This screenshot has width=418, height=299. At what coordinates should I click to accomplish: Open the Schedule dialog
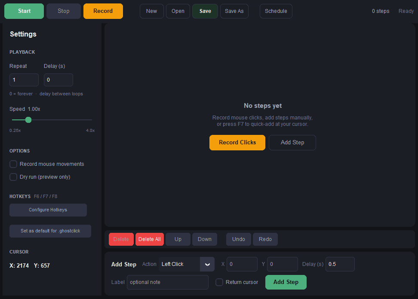point(276,11)
